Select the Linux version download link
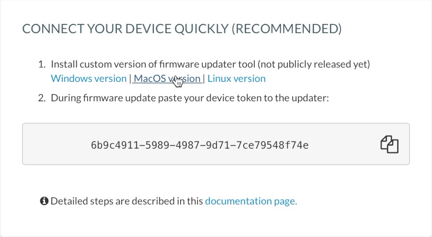This screenshot has height=237, width=432. click(x=237, y=79)
